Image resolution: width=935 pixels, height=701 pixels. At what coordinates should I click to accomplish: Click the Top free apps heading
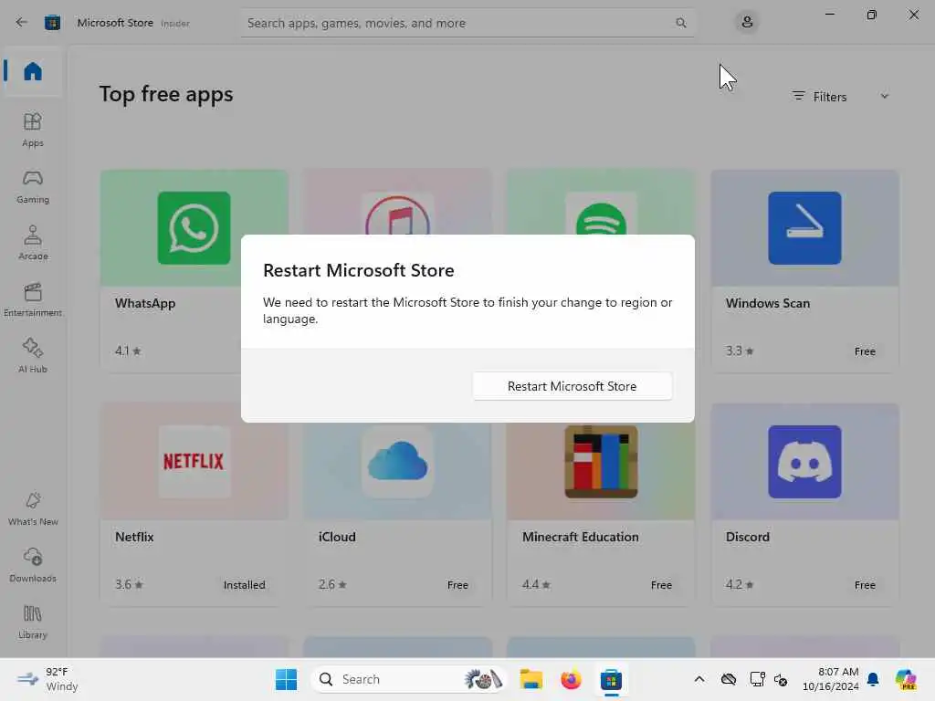click(166, 94)
